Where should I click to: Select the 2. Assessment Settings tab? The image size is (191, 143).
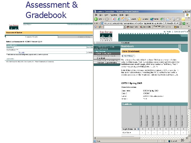point(84,37)
